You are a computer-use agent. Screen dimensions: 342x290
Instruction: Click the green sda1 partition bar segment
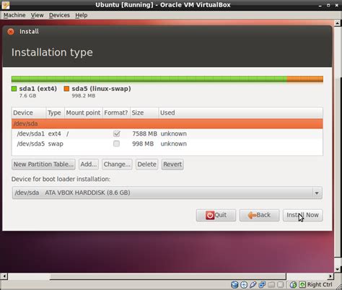(x=149, y=79)
